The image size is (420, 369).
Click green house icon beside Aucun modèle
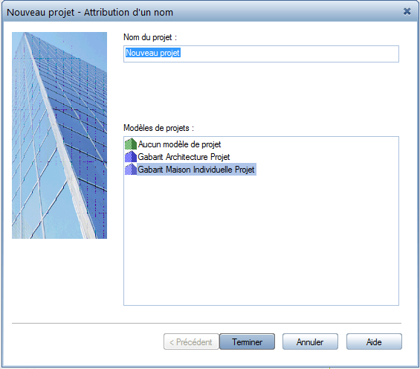pyautogui.click(x=131, y=144)
